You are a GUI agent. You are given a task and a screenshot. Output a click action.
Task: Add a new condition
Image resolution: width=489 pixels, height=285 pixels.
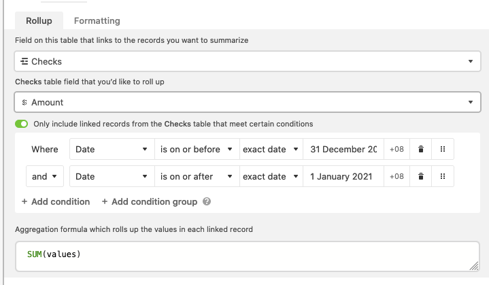[x=56, y=201]
